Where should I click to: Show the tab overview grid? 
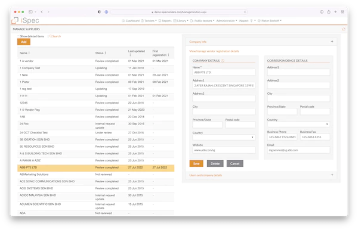[x=342, y=12]
